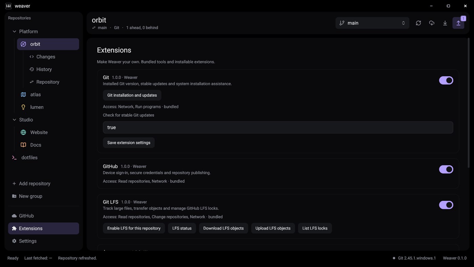Click Git installation and updates button
Screen dimensions: 474x267
click(132, 95)
